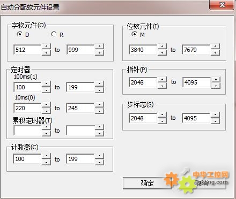
Task: Increase the retentive timer start value
Action: pyautogui.click(x=46, y=127)
